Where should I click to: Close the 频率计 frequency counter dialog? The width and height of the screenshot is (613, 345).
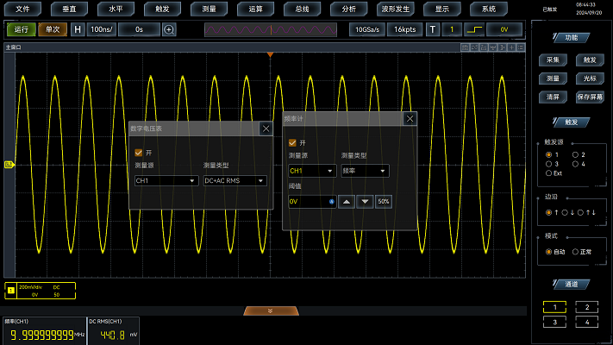410,119
